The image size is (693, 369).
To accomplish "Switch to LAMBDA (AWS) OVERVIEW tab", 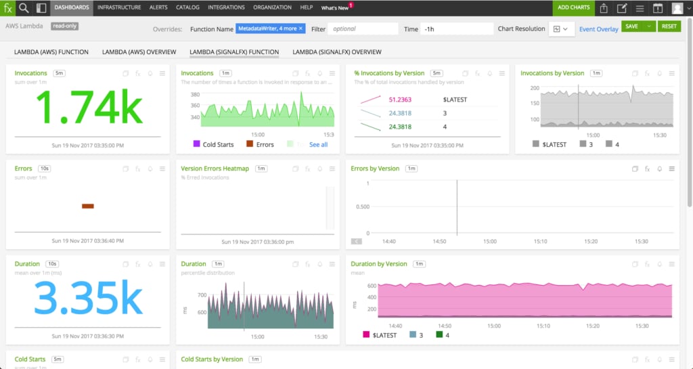I will click(139, 52).
